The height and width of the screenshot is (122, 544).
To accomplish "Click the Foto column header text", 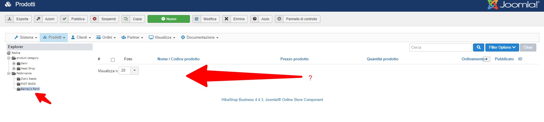I will click(x=128, y=59).
